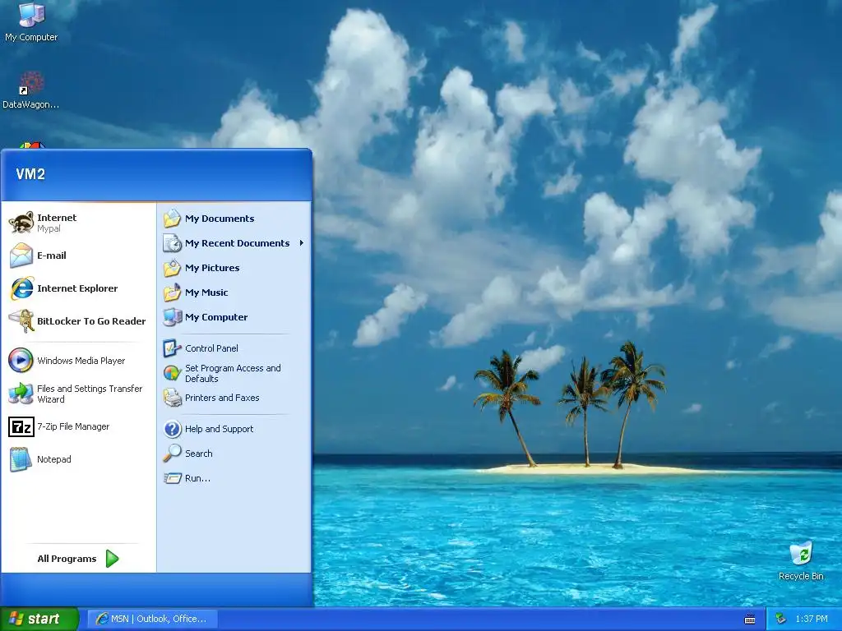This screenshot has height=631, width=842.
Task: Select the DataWagon desktop shortcut
Action: coord(30,90)
